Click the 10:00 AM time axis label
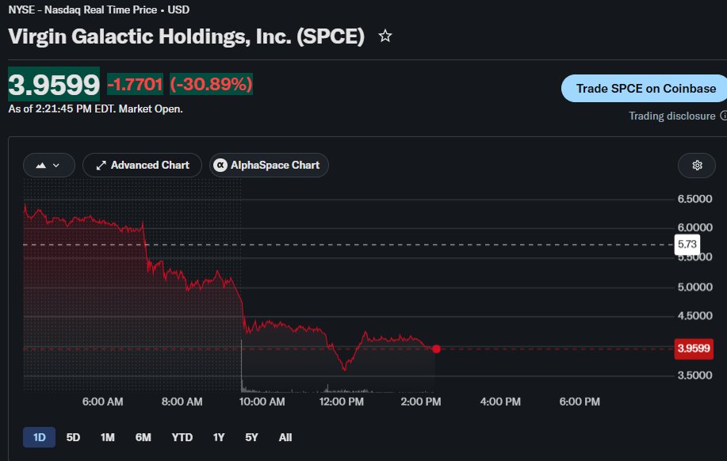Viewport: 727px width, 461px height. 262,402
